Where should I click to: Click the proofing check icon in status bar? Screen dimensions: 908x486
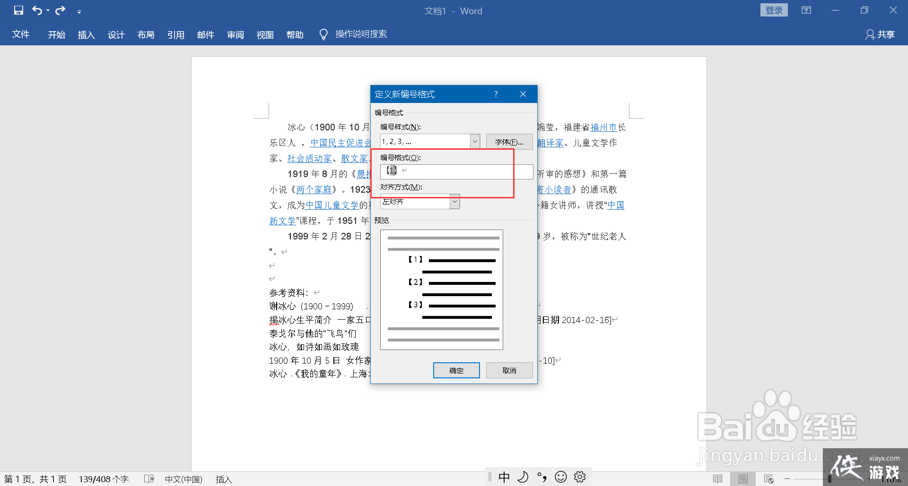click(x=149, y=479)
